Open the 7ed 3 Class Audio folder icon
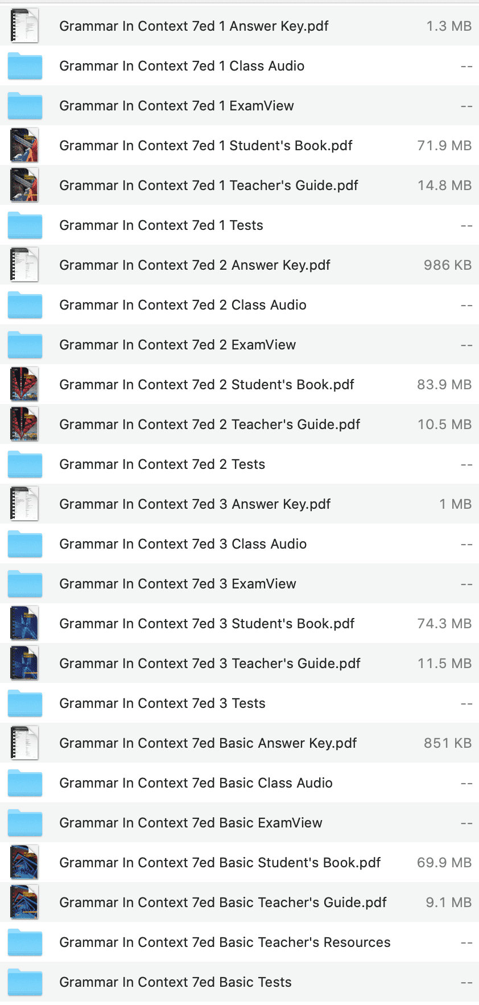479x1005 pixels. [x=24, y=544]
